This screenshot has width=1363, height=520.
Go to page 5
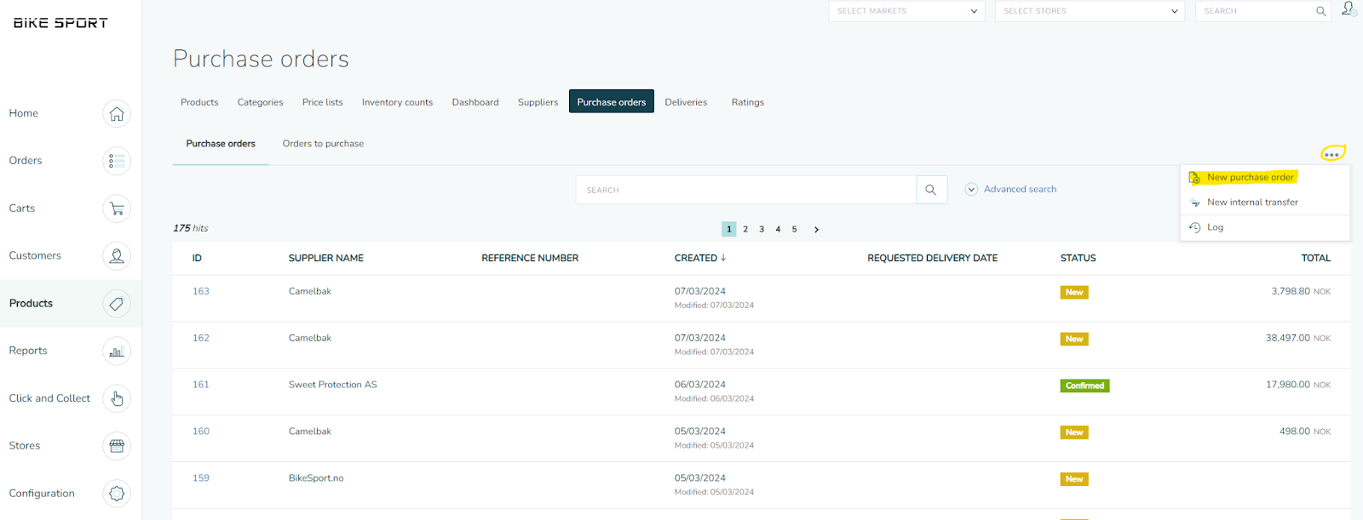point(794,230)
